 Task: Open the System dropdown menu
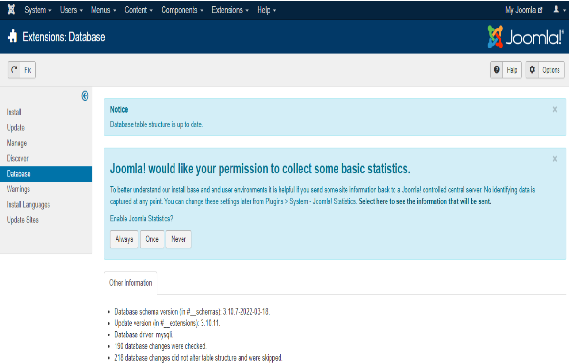tap(38, 10)
